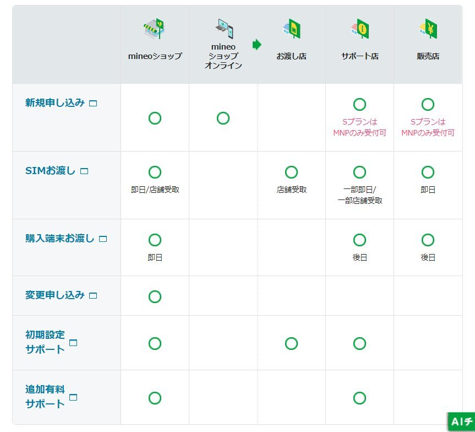Open the 追加有料サポート link
Viewport: 475px width, 432px height.
(x=45, y=397)
